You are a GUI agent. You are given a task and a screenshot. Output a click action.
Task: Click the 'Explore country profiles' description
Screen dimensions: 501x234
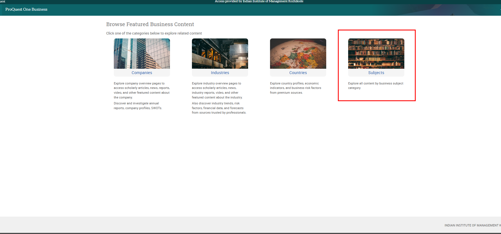pos(295,88)
